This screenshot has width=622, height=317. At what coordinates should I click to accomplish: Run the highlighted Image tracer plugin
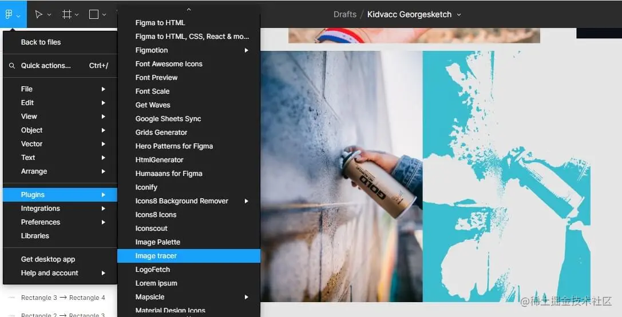189,256
